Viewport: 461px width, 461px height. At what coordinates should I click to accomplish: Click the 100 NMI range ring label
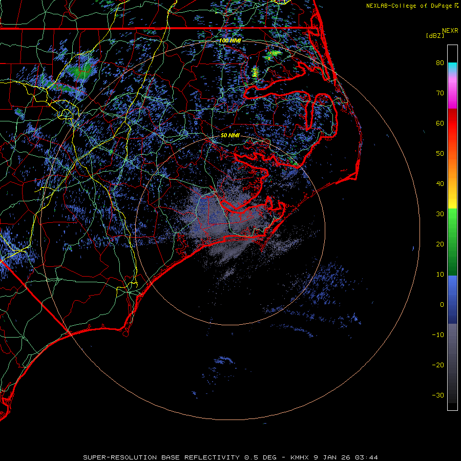point(230,40)
